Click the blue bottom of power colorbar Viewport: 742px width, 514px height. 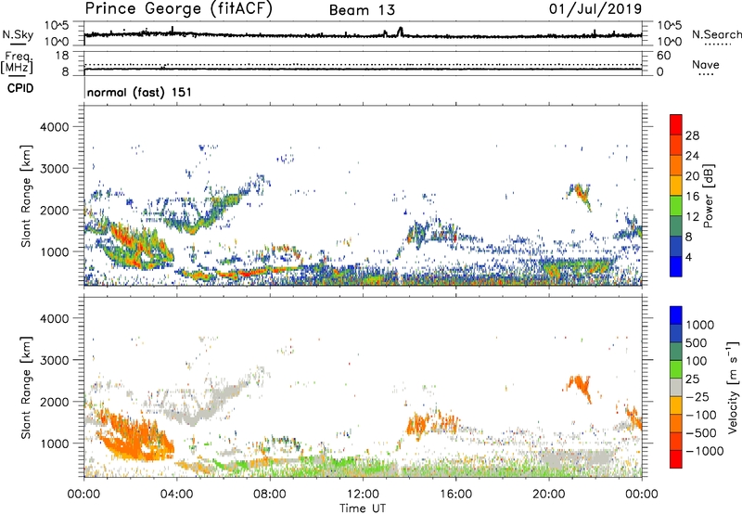(676, 268)
